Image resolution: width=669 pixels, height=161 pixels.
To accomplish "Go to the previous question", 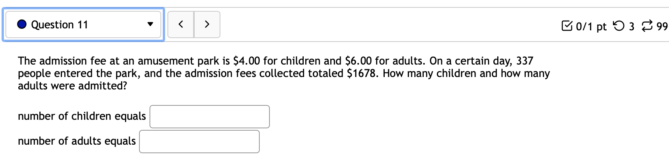I will click(181, 24).
